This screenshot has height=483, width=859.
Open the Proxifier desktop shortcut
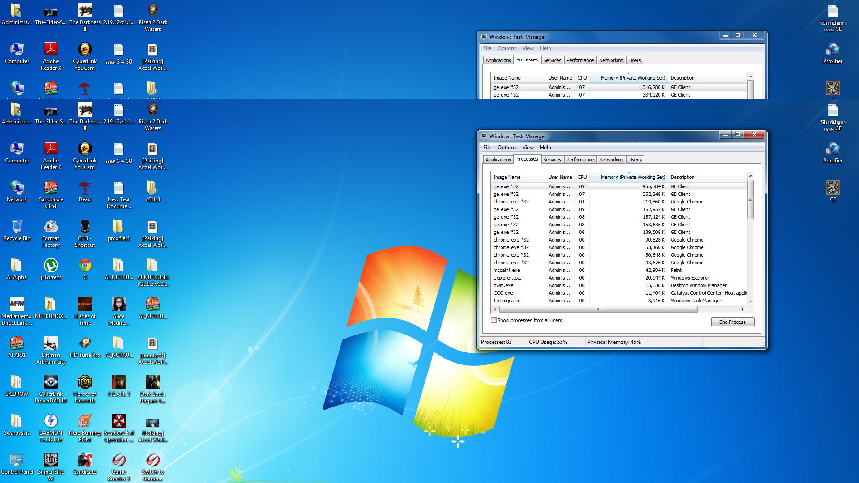(x=832, y=149)
